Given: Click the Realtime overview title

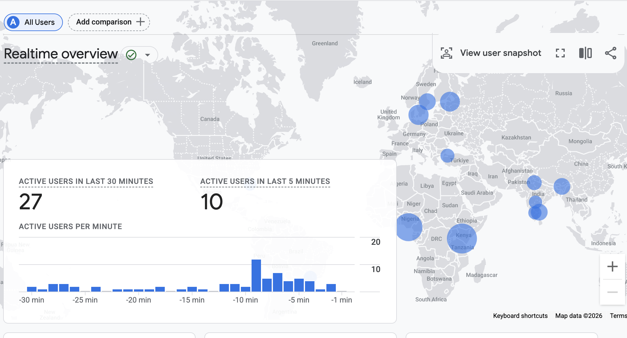Looking at the screenshot, I should tap(61, 54).
